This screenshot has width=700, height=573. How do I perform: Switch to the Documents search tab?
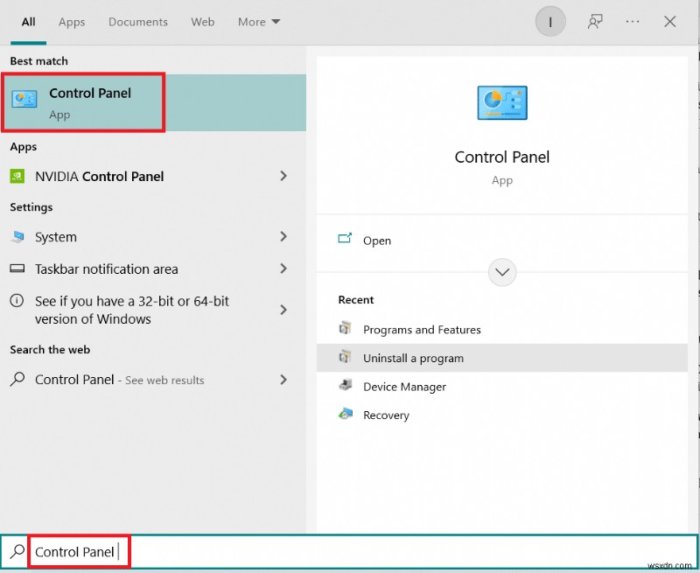137,22
